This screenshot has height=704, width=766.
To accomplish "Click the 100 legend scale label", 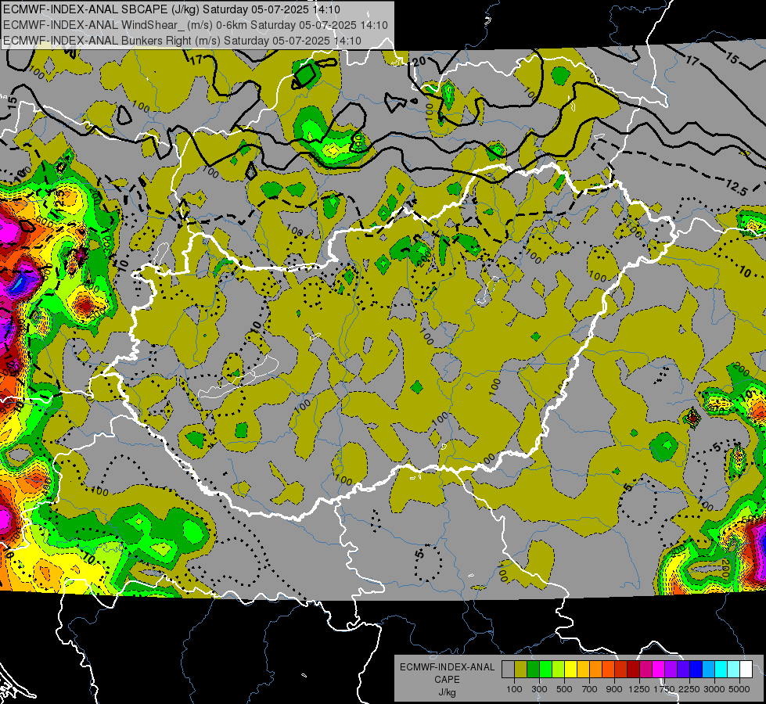I will coord(514,689).
